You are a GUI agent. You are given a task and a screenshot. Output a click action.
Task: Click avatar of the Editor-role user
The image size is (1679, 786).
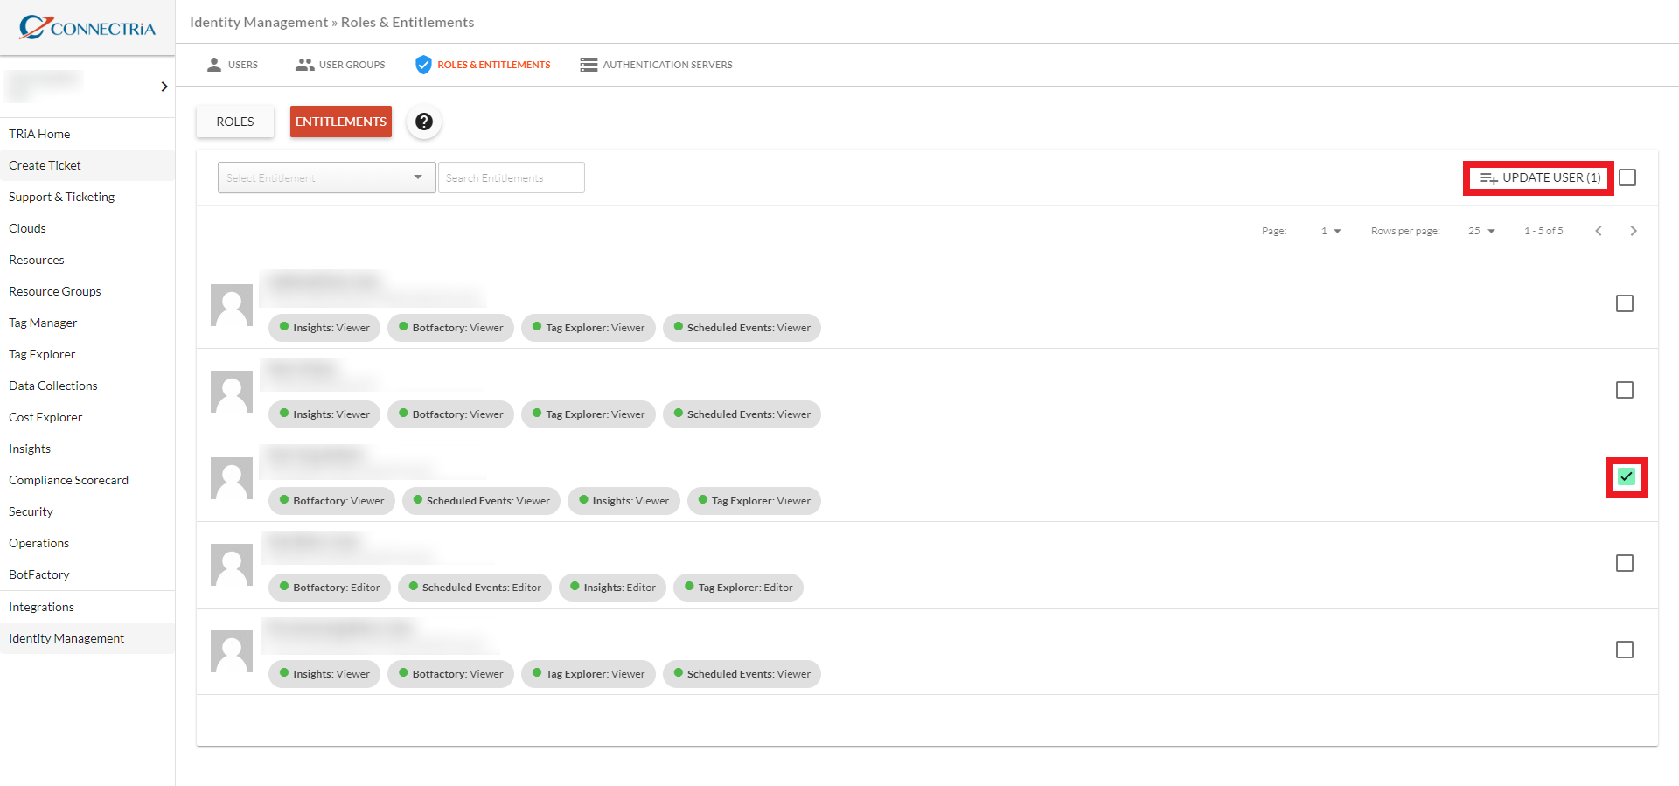coord(232,565)
